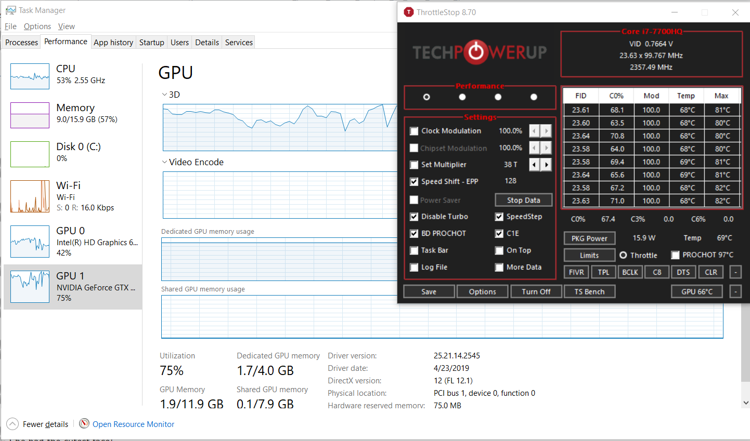Toggle the C1E checkbox
The height and width of the screenshot is (441, 750).
tap(499, 233)
